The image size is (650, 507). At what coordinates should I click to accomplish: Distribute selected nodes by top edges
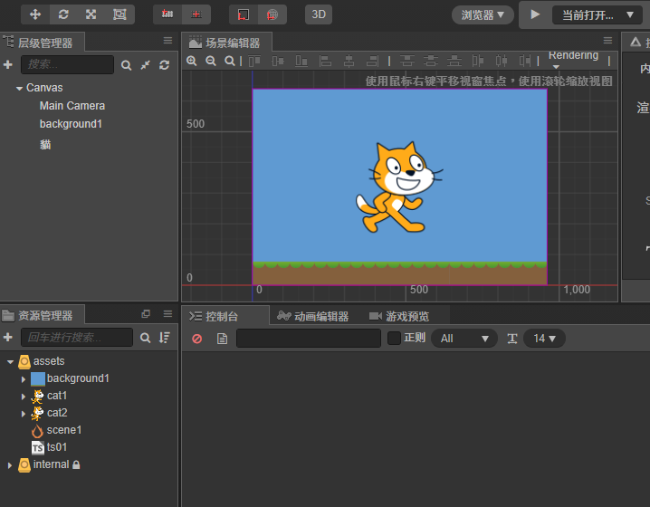pos(407,62)
